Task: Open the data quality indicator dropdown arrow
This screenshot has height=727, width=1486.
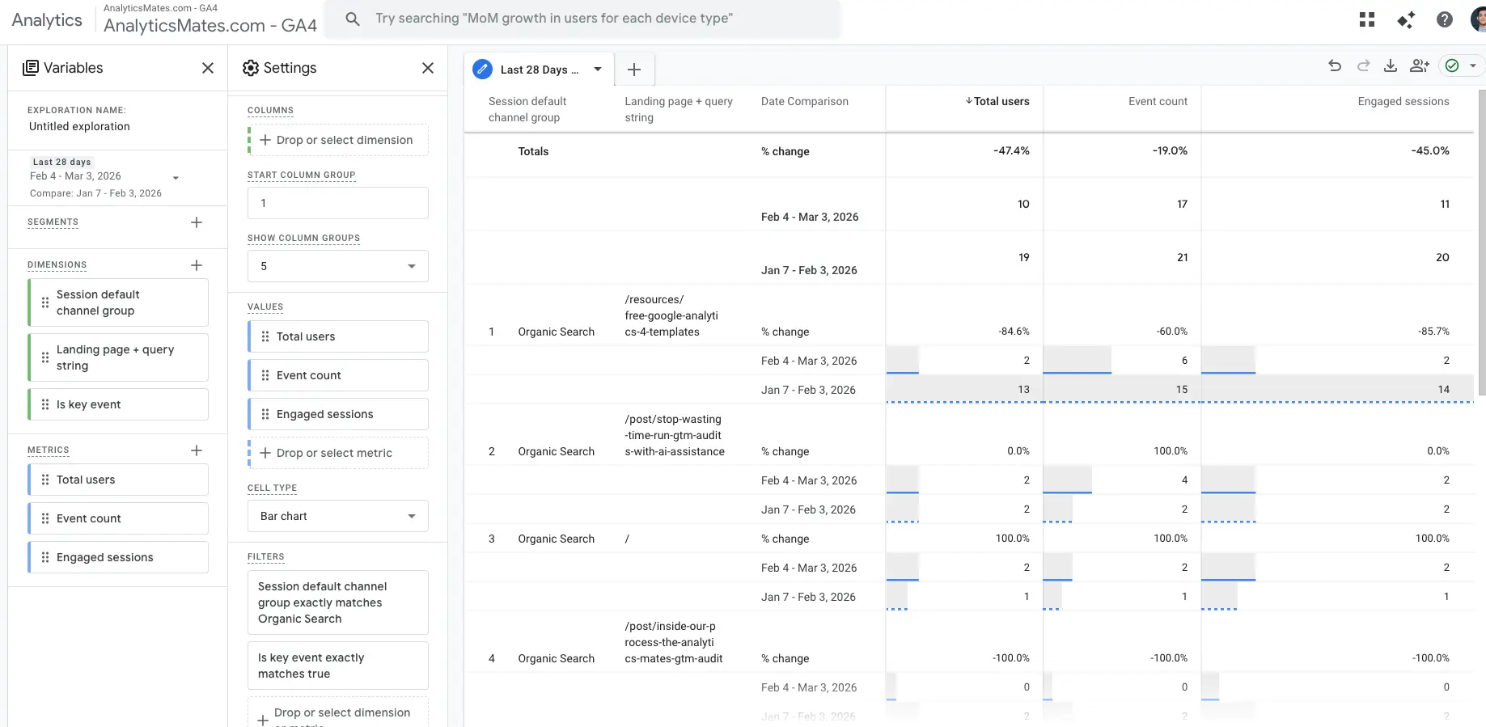Action: (x=1473, y=66)
